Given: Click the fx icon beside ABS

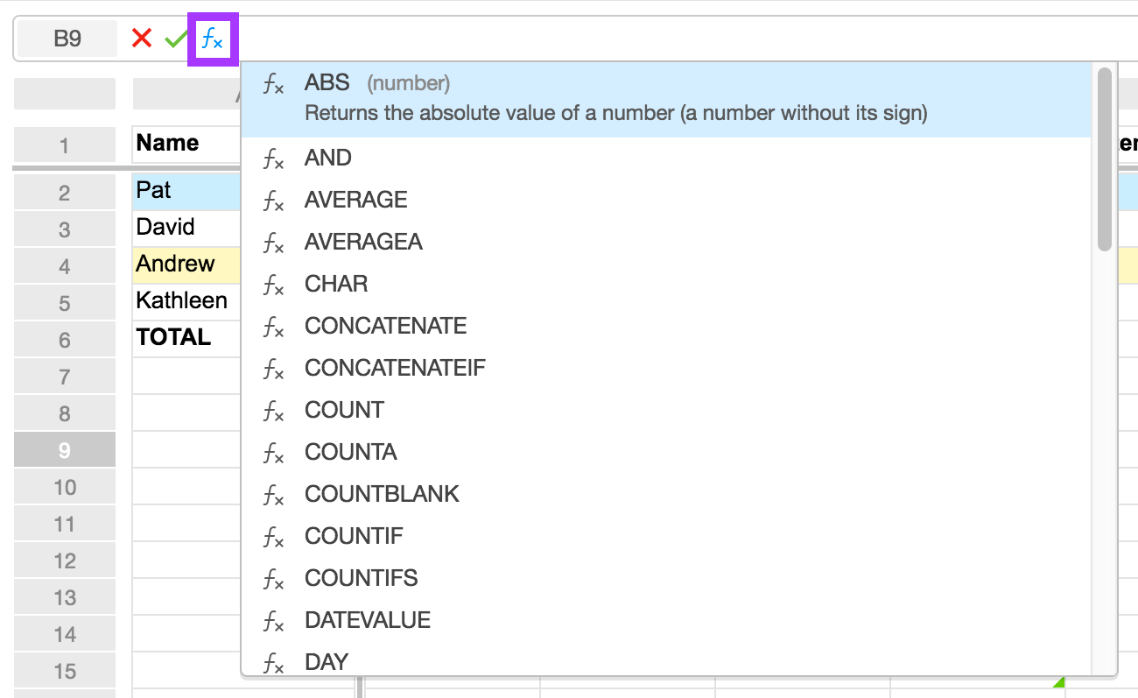Looking at the screenshot, I should point(273,81).
